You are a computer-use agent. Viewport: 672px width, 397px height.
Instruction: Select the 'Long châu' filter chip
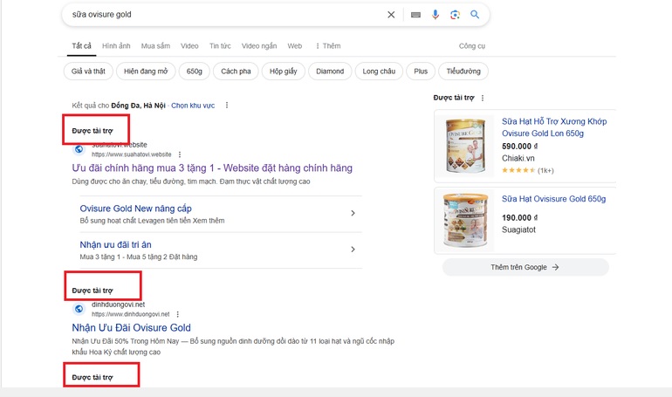(379, 71)
